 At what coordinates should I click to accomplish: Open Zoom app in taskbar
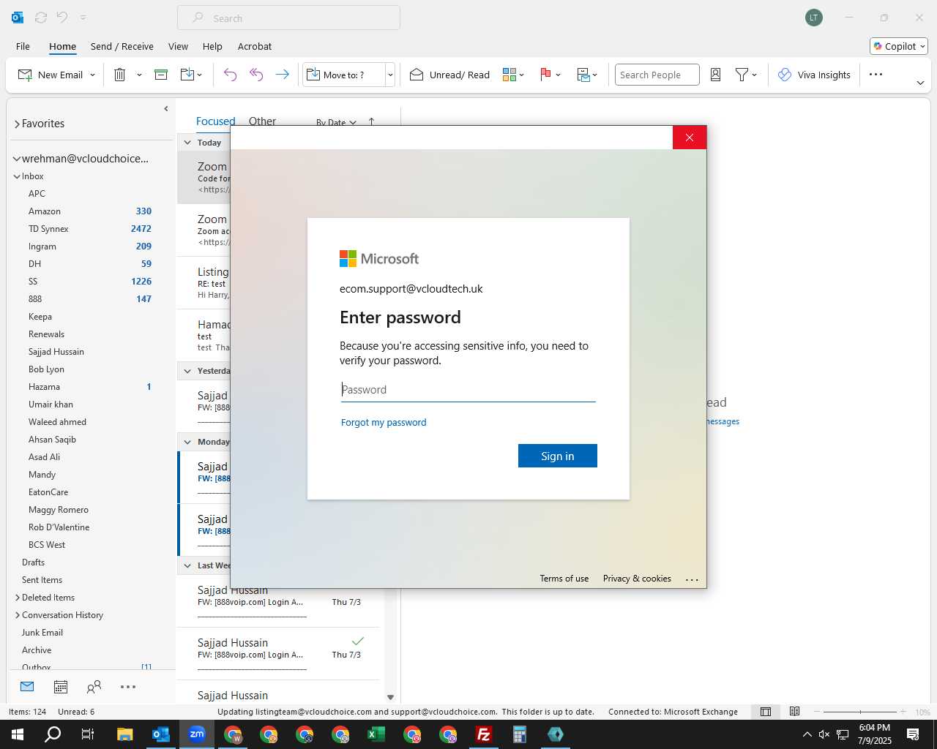tap(197, 734)
